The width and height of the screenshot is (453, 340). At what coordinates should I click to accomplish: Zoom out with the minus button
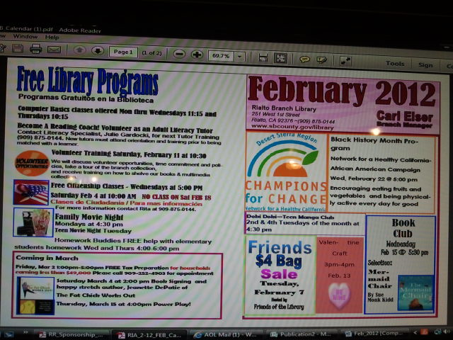tap(180, 54)
